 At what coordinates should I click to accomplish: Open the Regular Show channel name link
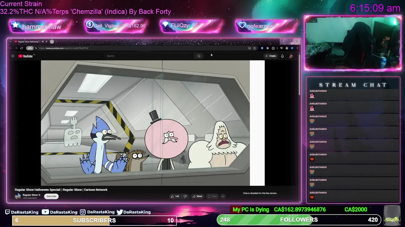pos(30,195)
